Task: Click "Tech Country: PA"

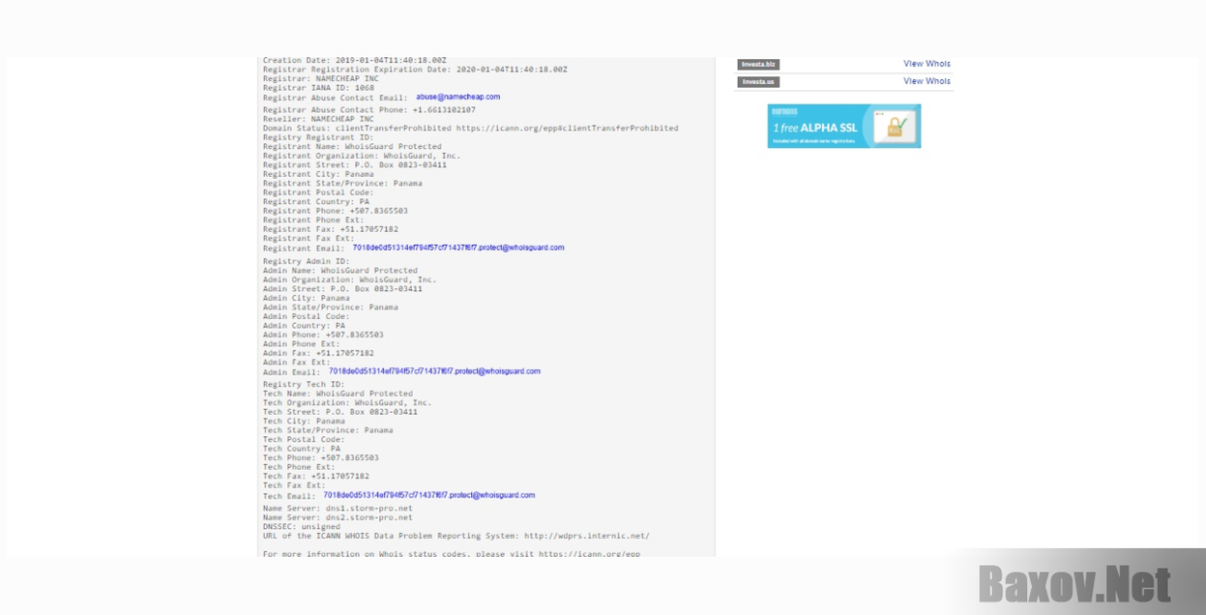Action: [x=302, y=449]
